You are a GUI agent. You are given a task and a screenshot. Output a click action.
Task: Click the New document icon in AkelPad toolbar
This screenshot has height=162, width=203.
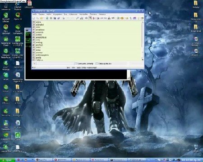34,18
